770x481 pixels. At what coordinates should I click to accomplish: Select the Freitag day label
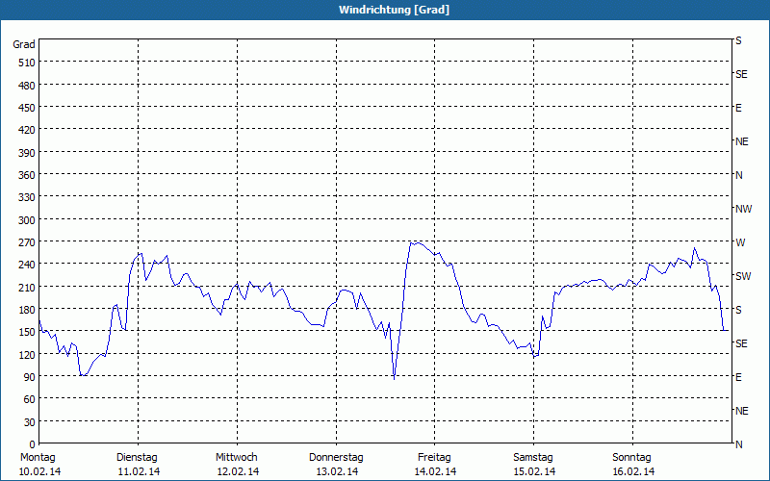coord(434,458)
